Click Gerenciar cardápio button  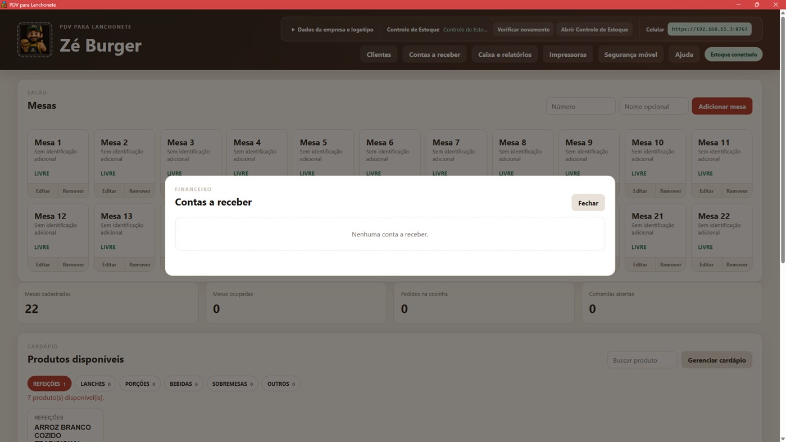tap(717, 360)
